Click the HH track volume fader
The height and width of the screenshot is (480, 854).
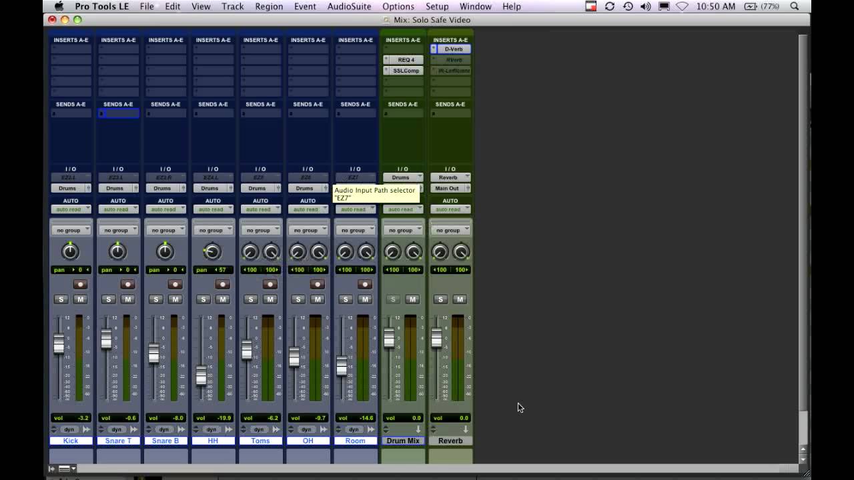201,376
